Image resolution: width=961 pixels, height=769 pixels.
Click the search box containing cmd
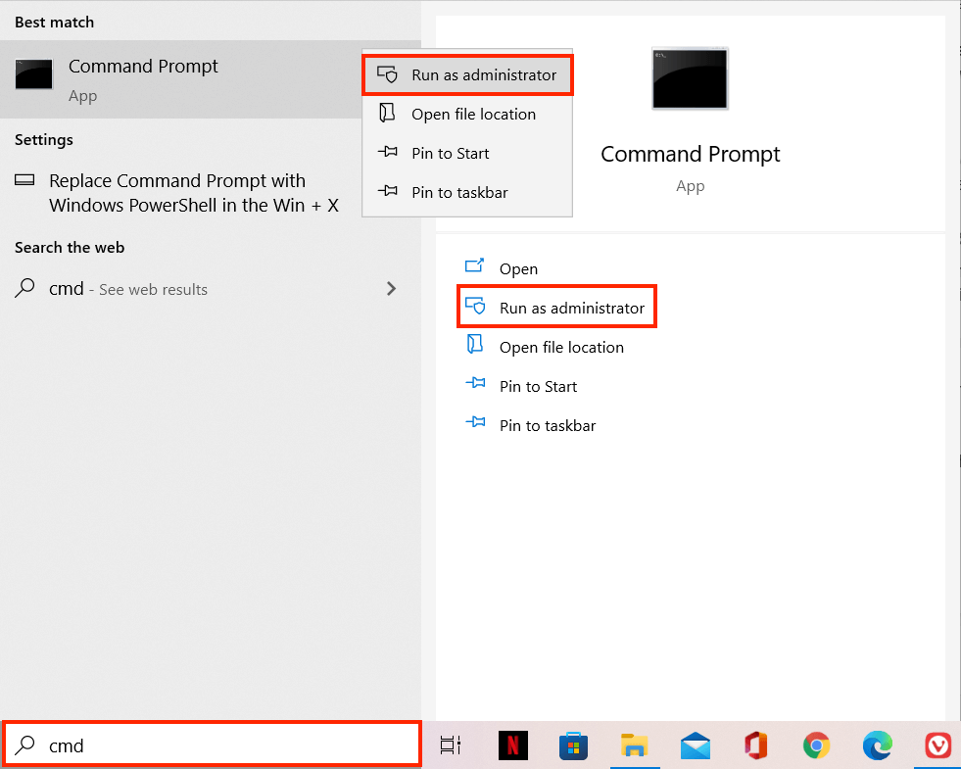coord(225,745)
